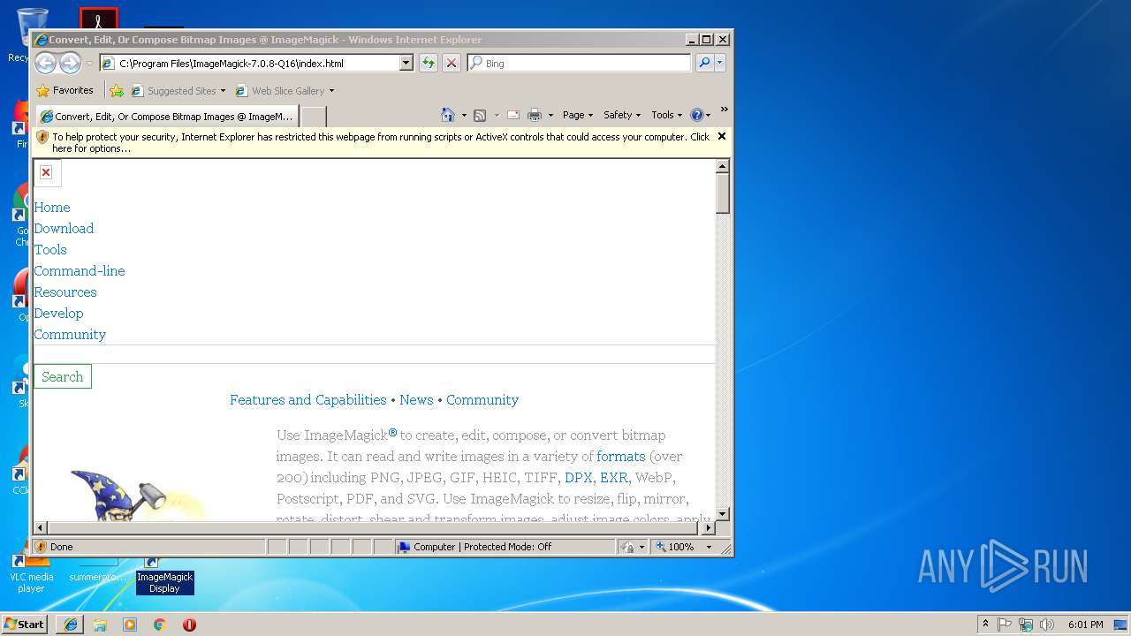Image resolution: width=1131 pixels, height=636 pixels.
Task: Click the Start button
Action: point(25,625)
